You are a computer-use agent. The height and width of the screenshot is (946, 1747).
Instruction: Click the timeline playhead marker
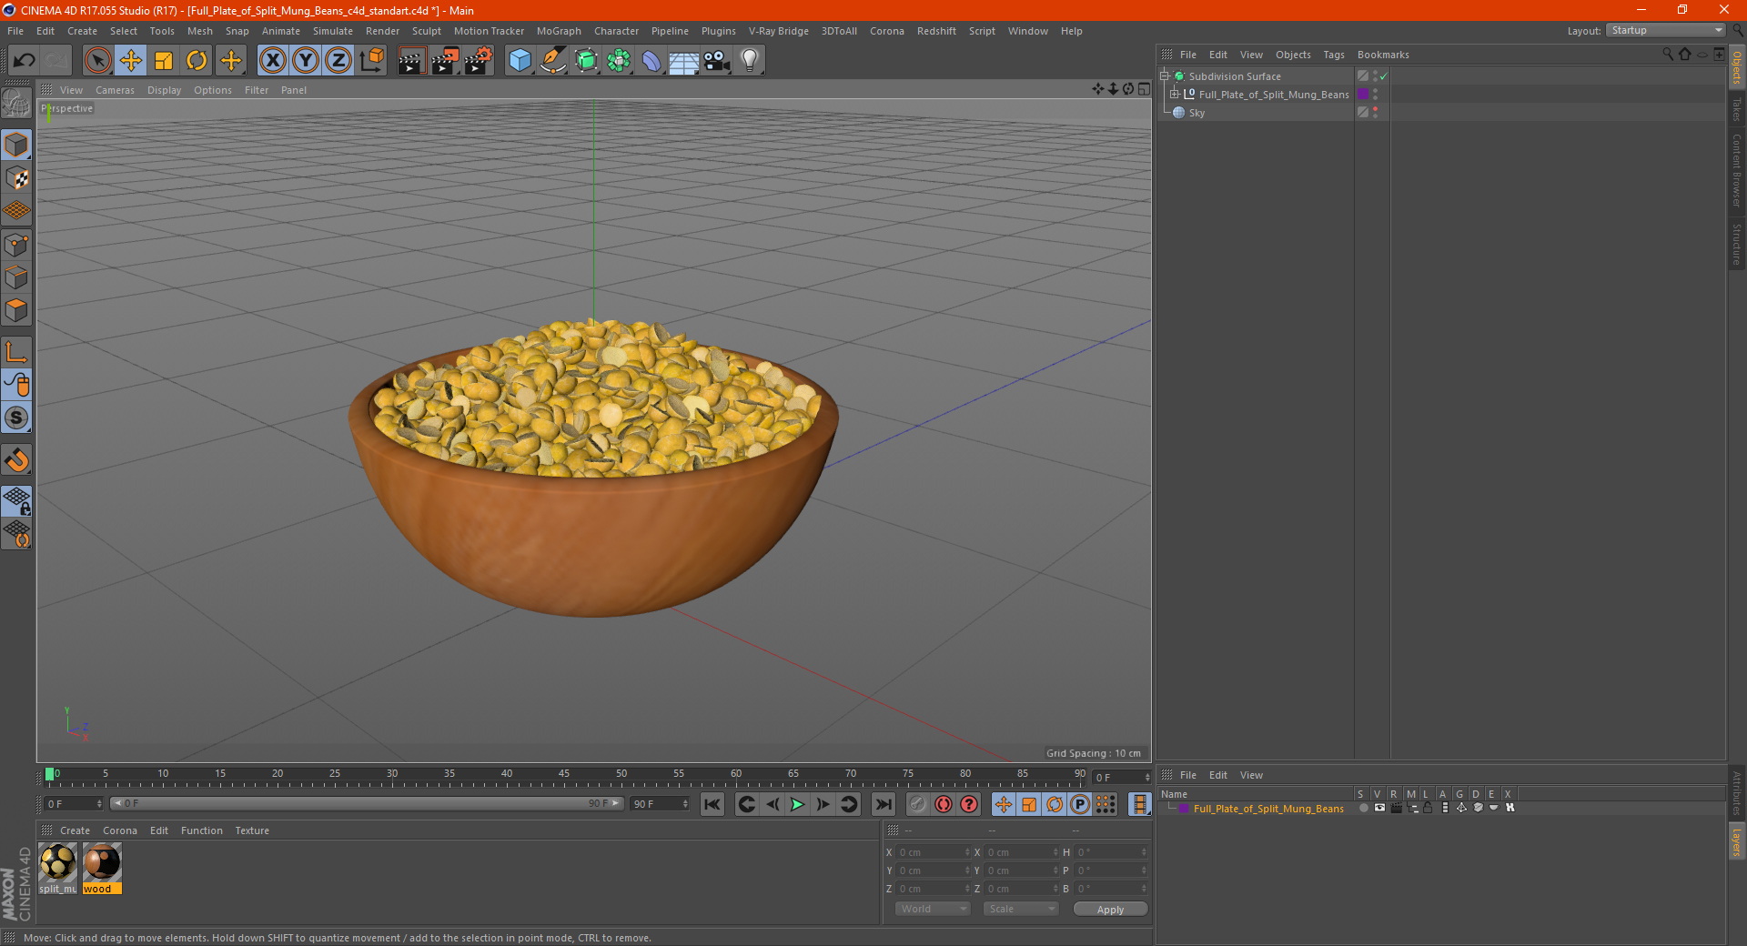[x=50, y=774]
